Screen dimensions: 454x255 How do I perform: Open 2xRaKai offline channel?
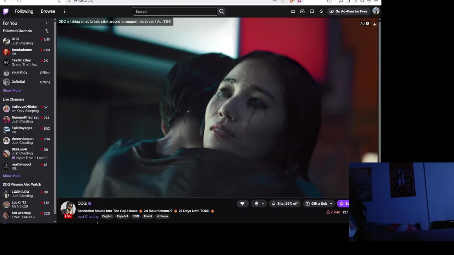point(27,82)
